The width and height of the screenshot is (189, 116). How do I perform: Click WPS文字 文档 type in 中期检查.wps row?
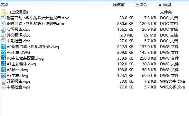click(173, 87)
